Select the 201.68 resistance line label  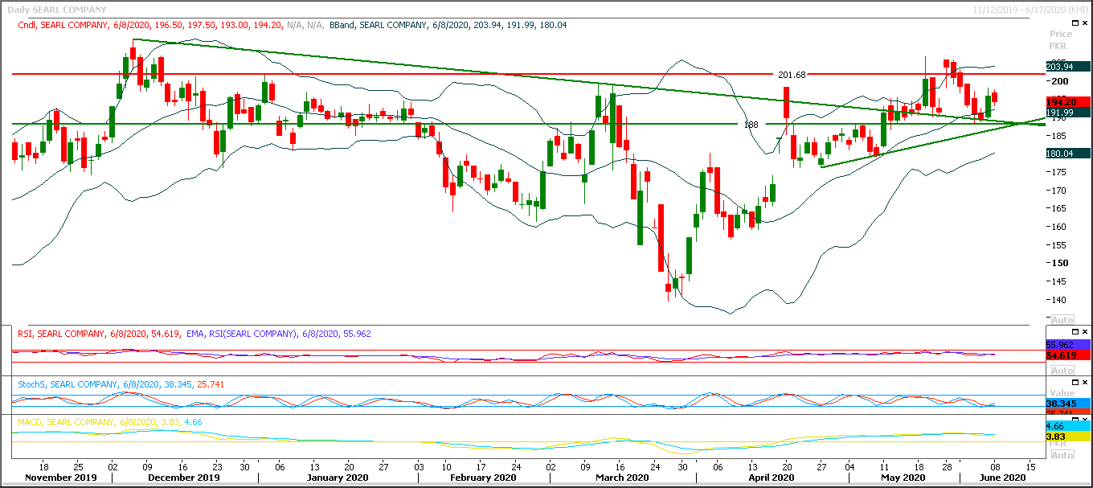[792, 75]
